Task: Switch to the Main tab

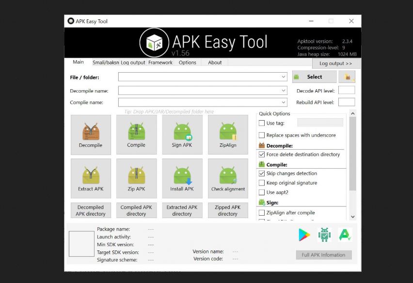Action: click(78, 62)
